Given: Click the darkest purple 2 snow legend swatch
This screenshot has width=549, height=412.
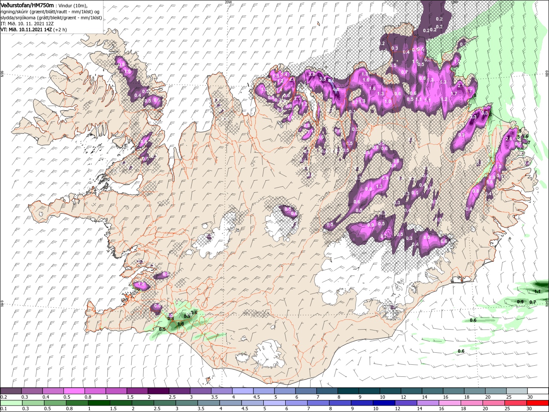Looking at the screenshot, I should click(158, 391).
